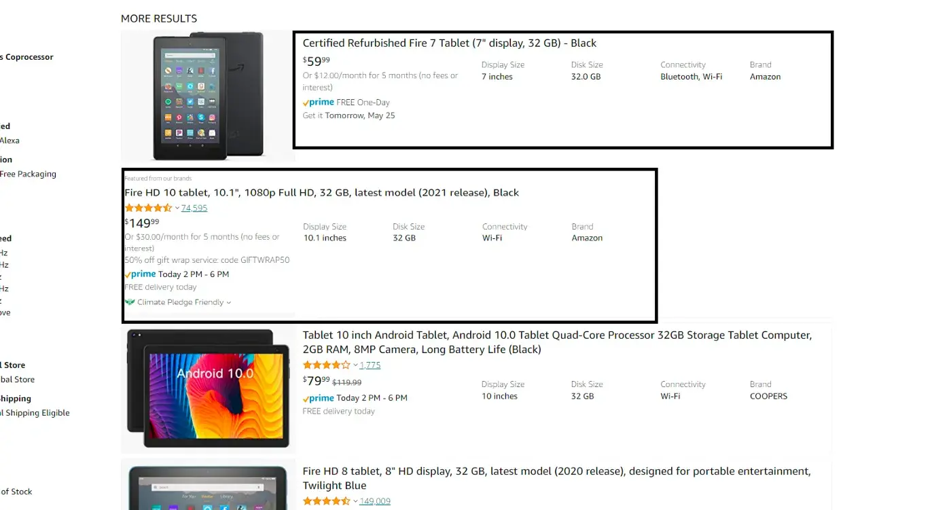Screen dimensions: 951x510
Task: Open Fire HD 8 tablet Twilight Blue listing
Action: [556, 478]
